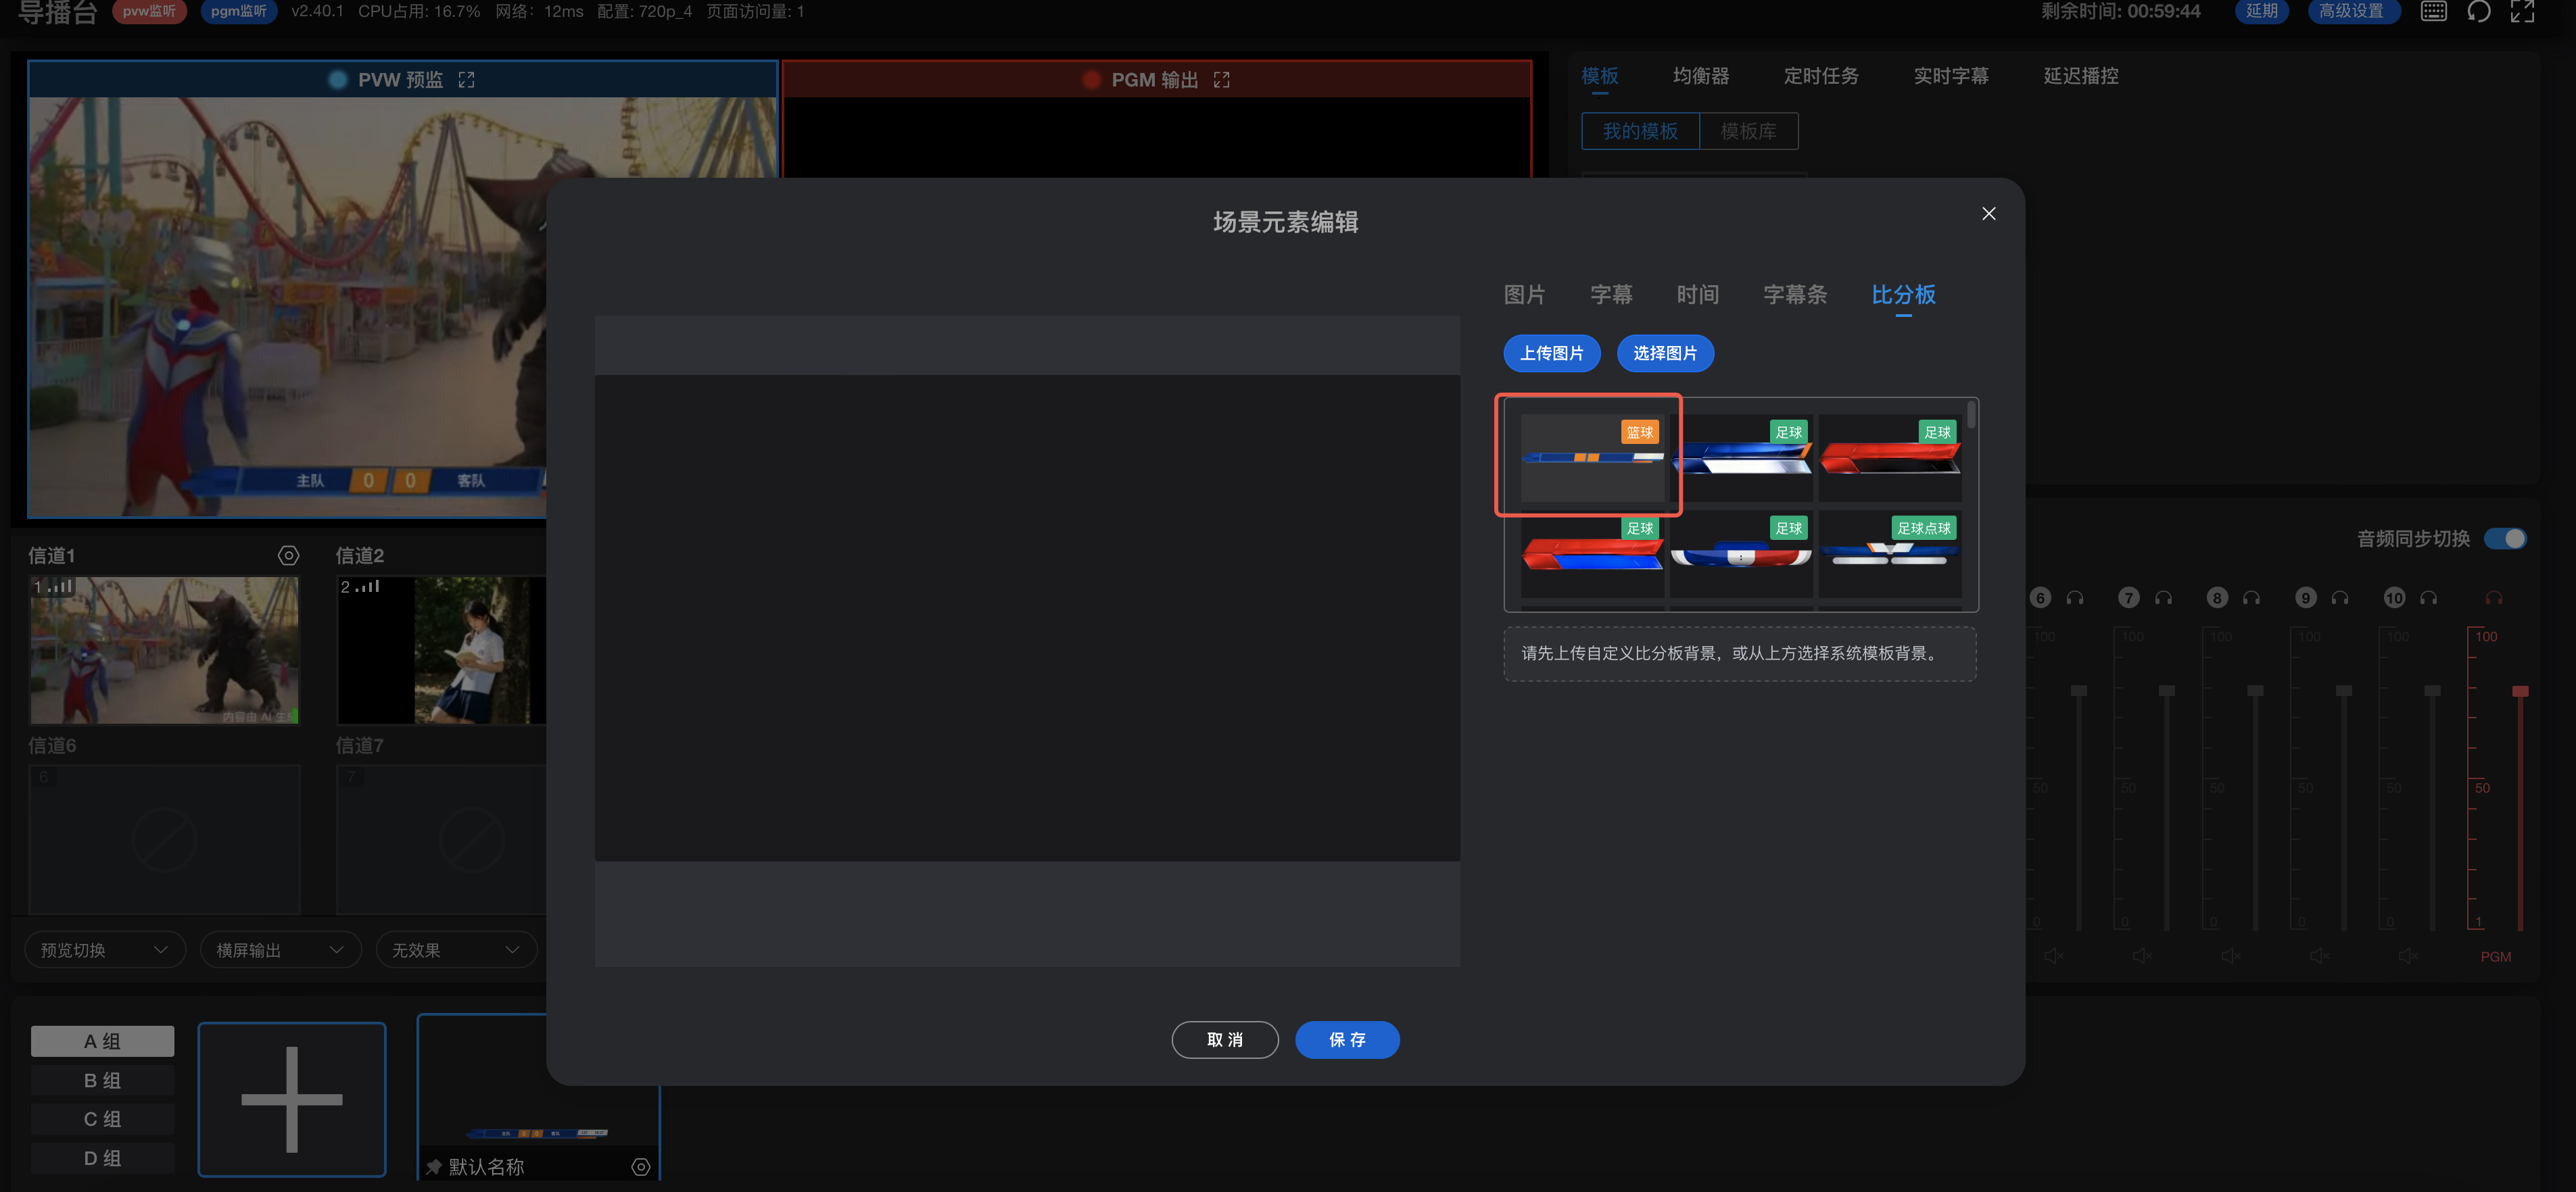Toggle the red PGM headphone monitor

click(x=2494, y=597)
